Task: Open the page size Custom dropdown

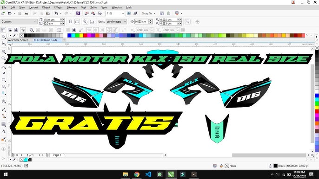Action: click(x=19, y=21)
